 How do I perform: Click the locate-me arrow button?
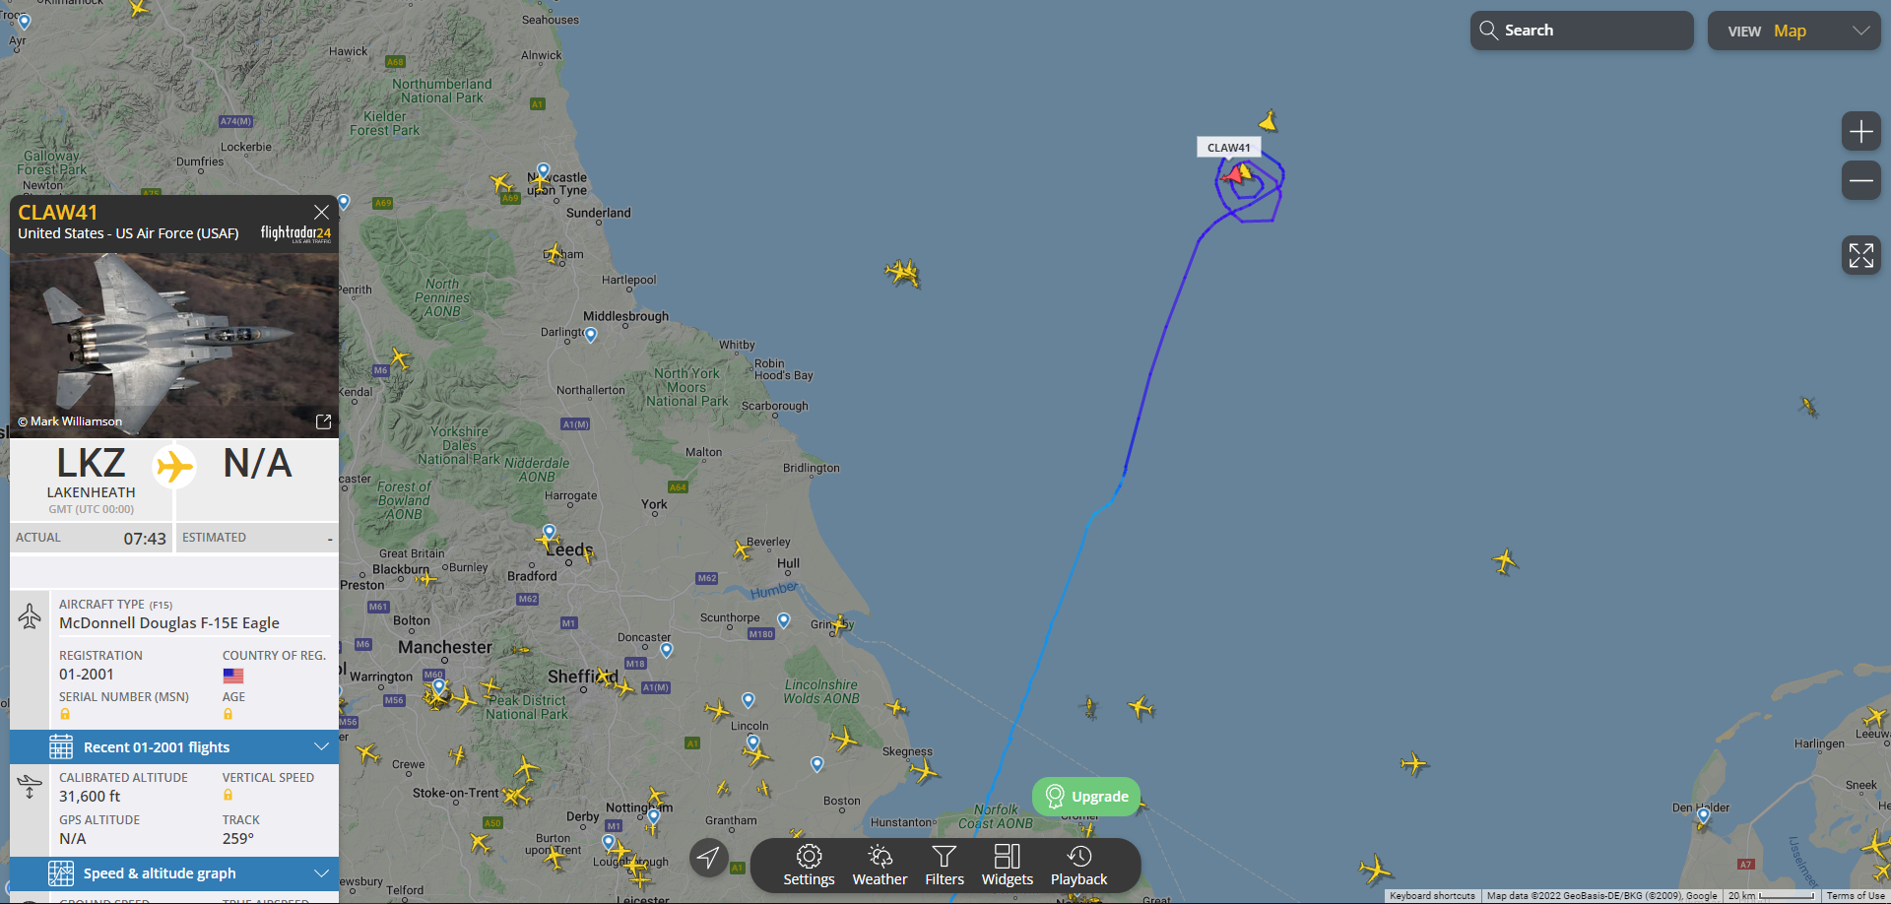point(708,858)
